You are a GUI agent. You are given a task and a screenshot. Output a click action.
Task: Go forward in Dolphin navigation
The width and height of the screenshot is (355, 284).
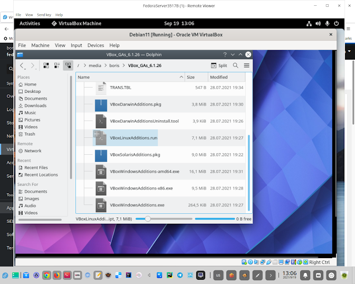[33, 65]
